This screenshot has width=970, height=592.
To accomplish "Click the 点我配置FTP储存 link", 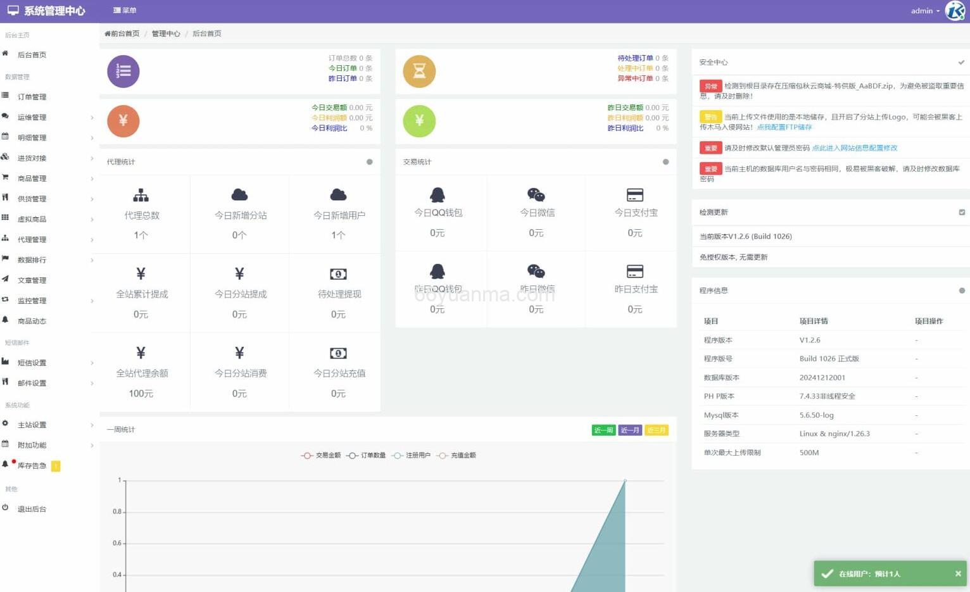I will 784,127.
